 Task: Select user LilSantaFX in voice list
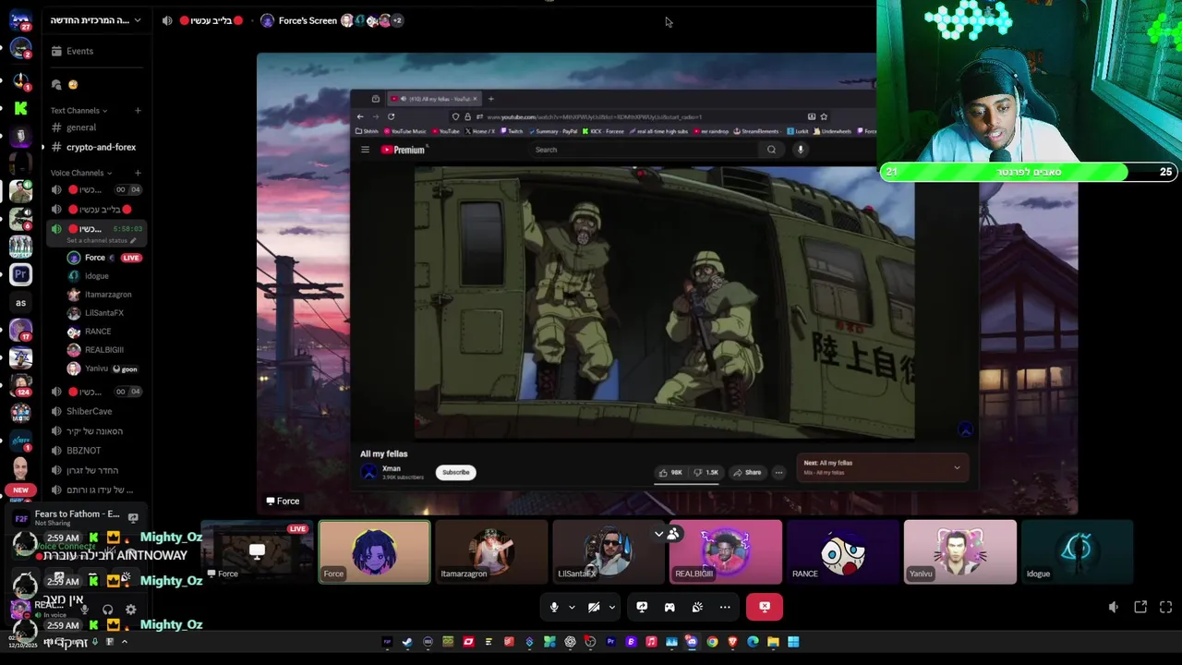(x=103, y=313)
